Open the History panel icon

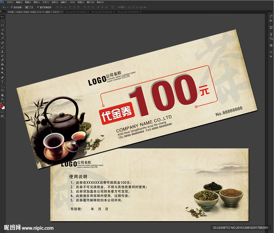click(x=271, y=16)
